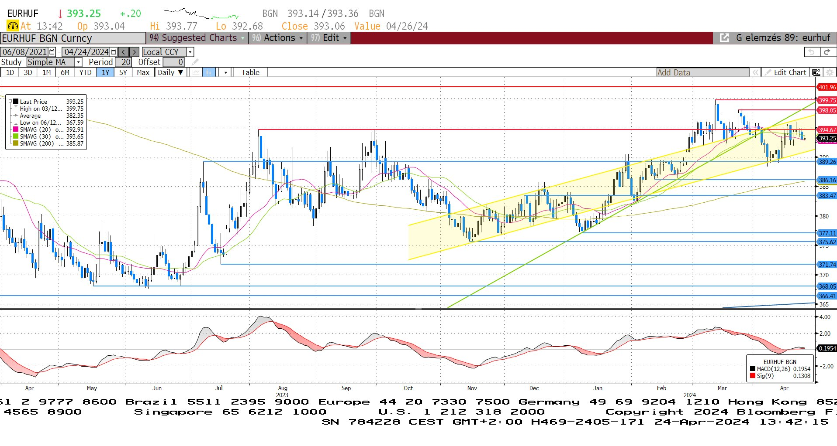This screenshot has width=837, height=446.
Task: Click SMAVG (200) olive legend swatch
Action: [16, 143]
